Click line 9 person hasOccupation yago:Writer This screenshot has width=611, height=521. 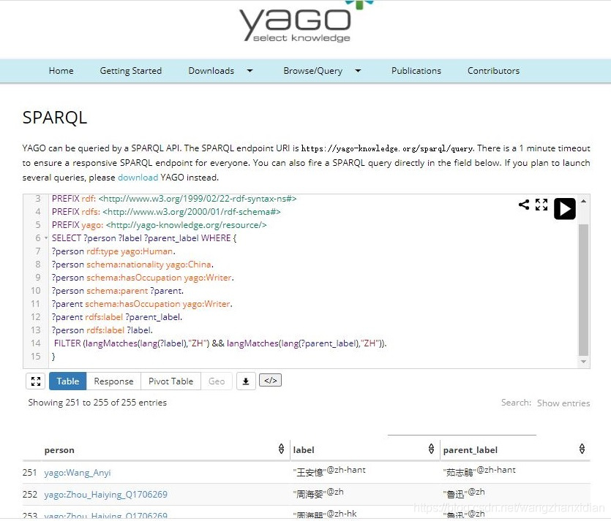click(x=143, y=278)
